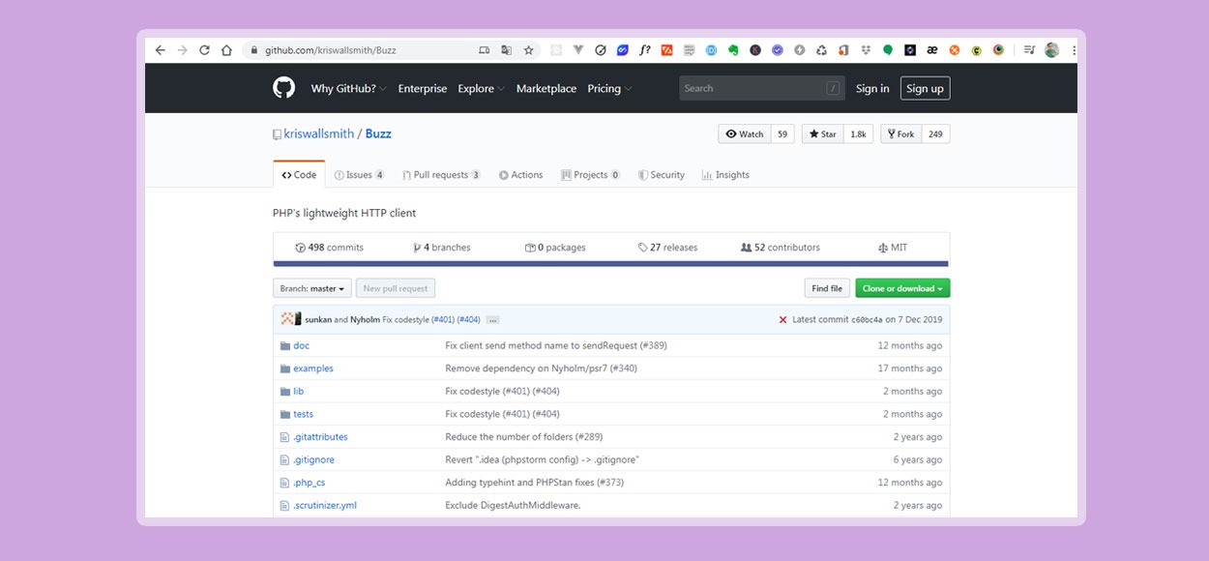The image size is (1209, 561).
Task: Bookmark this page with the star icon
Action: 528,50
